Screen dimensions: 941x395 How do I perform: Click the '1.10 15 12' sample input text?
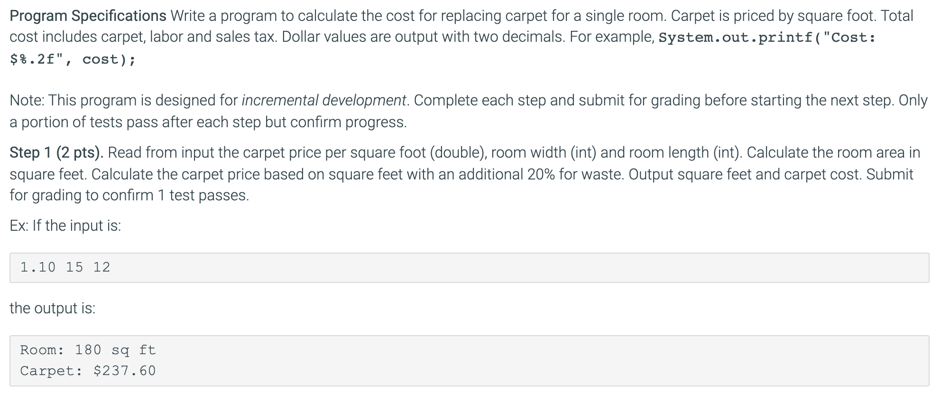65,267
